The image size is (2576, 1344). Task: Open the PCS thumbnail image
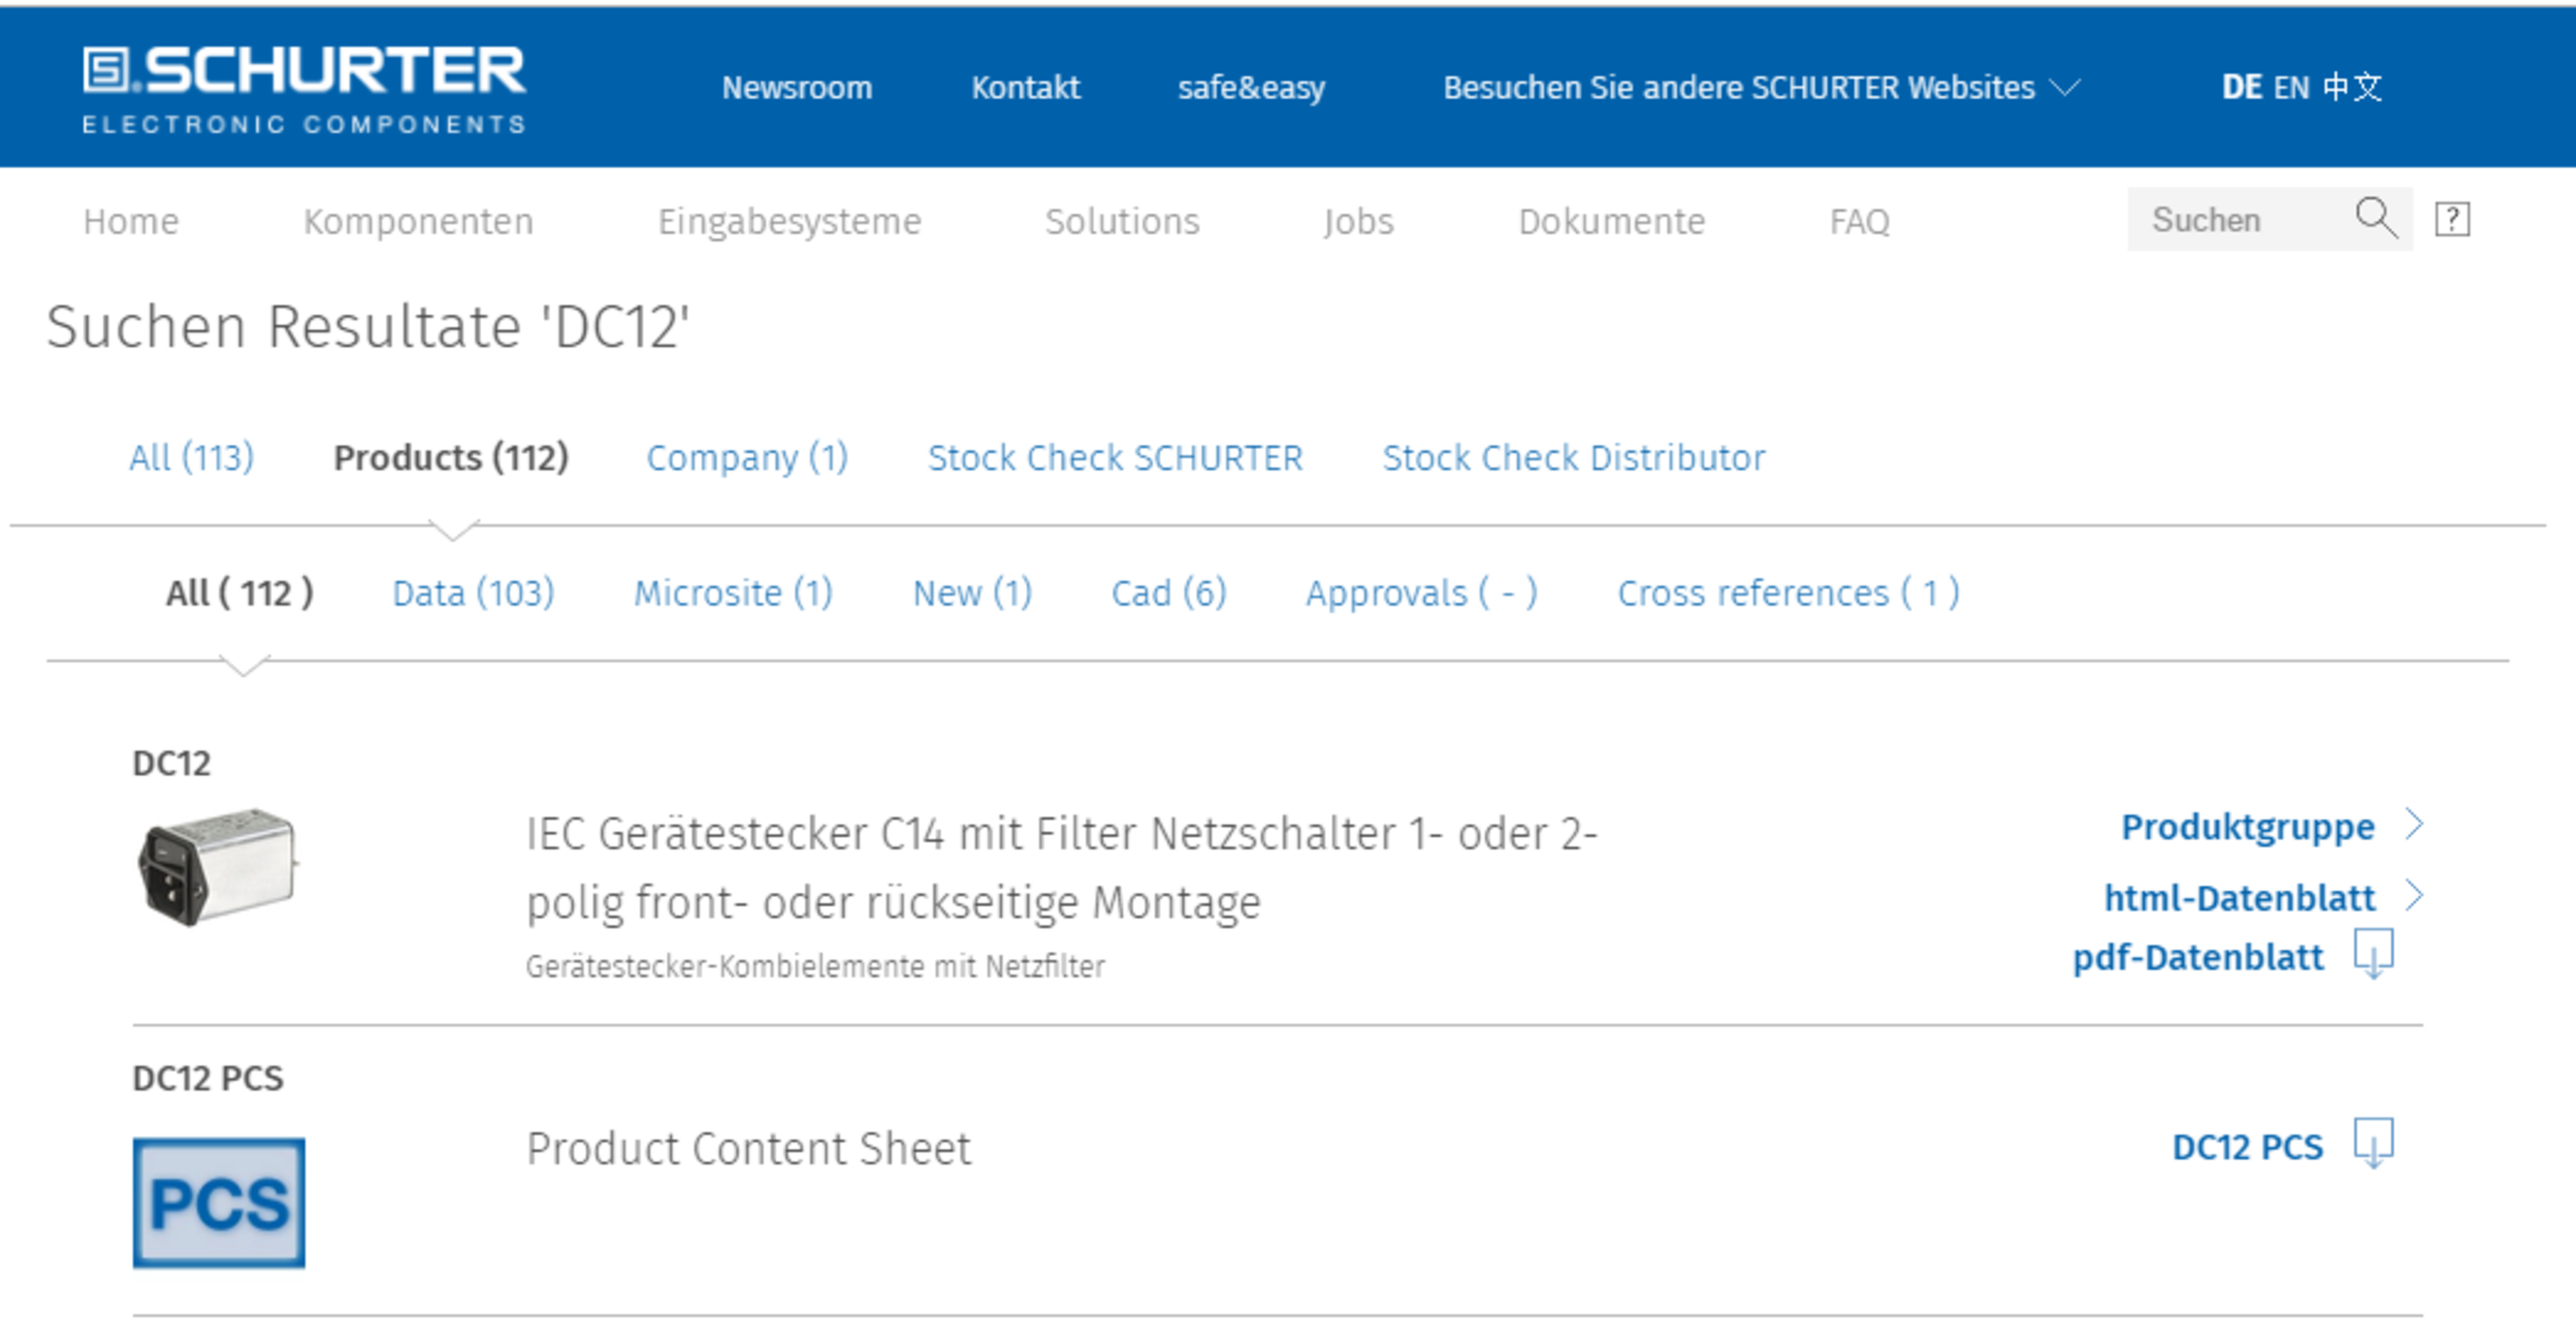[x=219, y=1203]
